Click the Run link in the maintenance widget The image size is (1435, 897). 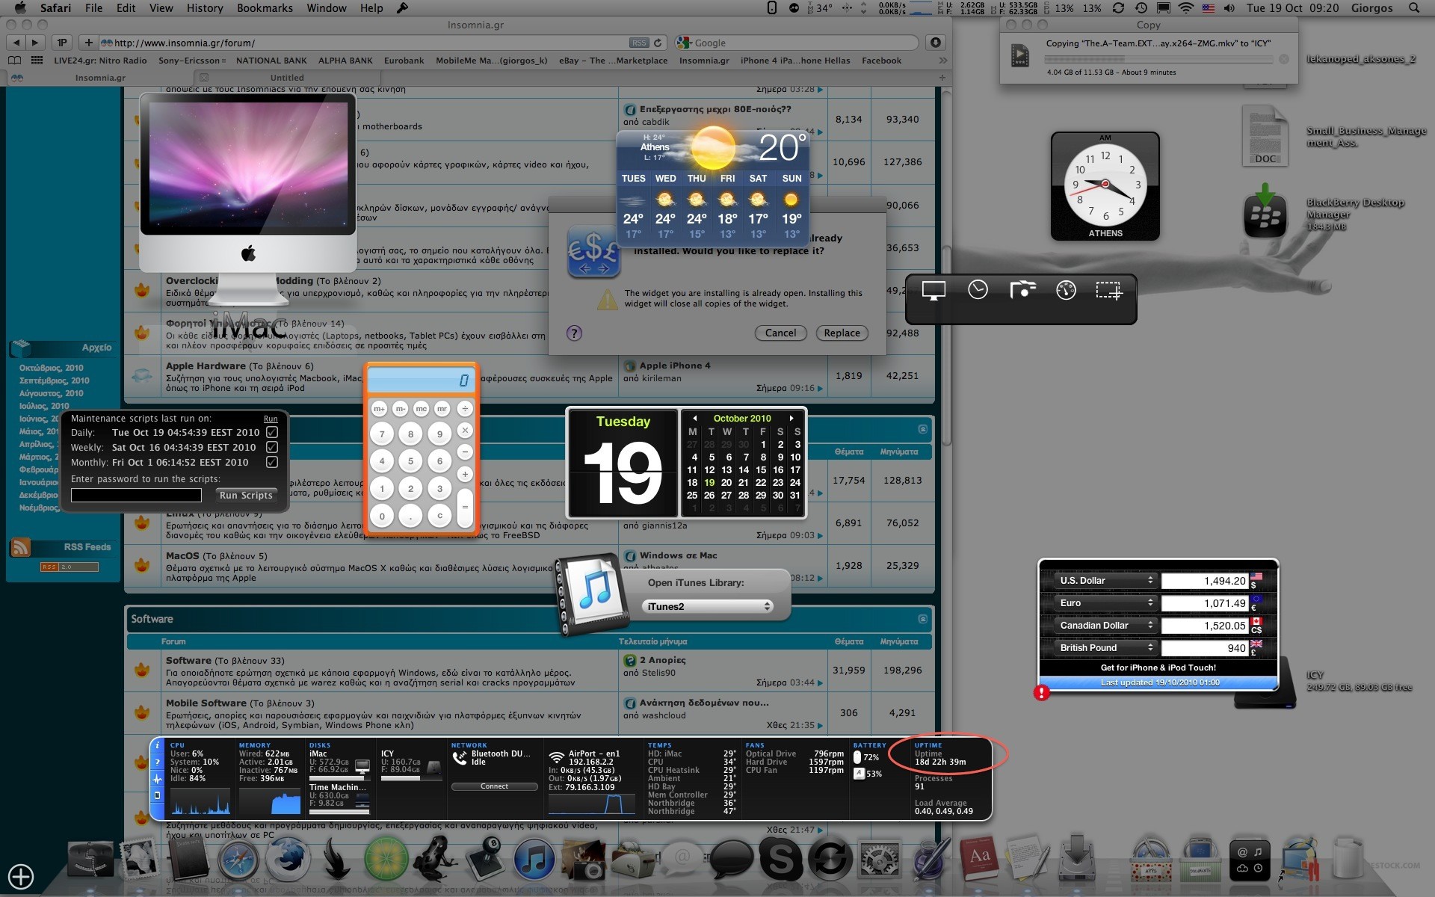click(x=271, y=419)
